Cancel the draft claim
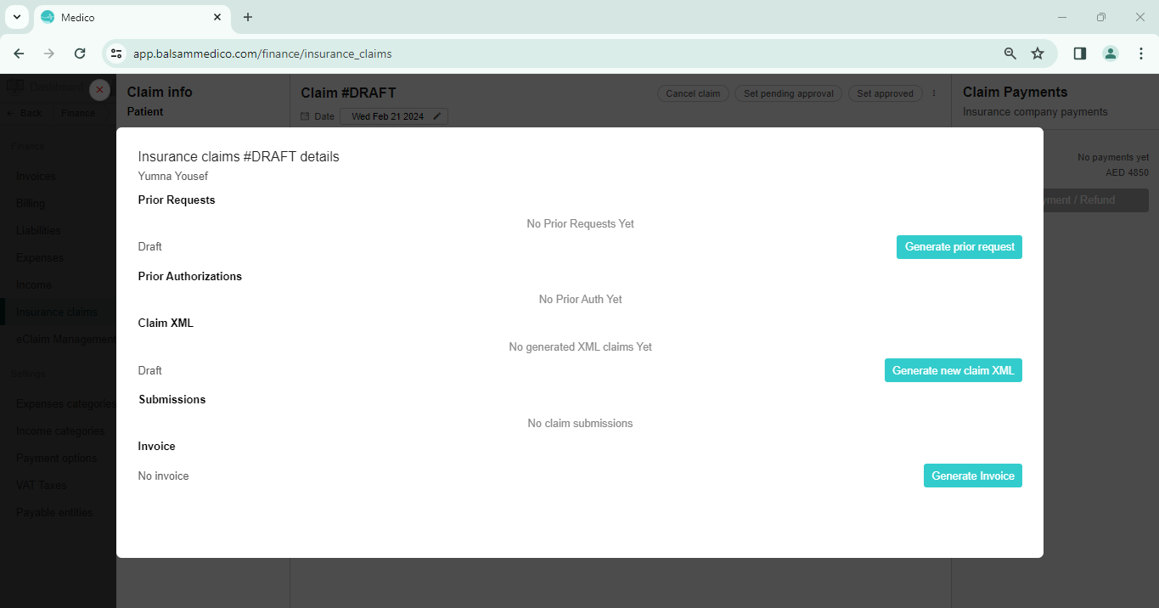The width and height of the screenshot is (1159, 608). click(693, 93)
